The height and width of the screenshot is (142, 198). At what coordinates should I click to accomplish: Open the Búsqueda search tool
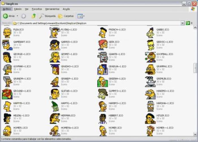point(47,16)
